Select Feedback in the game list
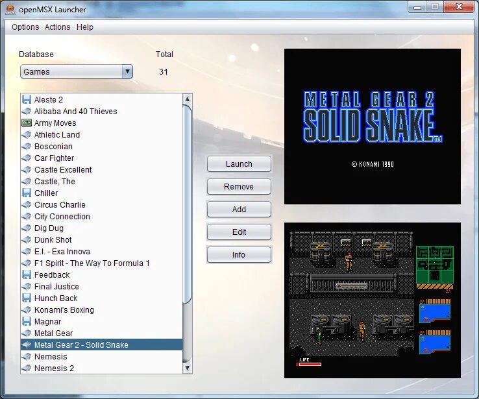The width and height of the screenshot is (479, 399). pos(52,274)
